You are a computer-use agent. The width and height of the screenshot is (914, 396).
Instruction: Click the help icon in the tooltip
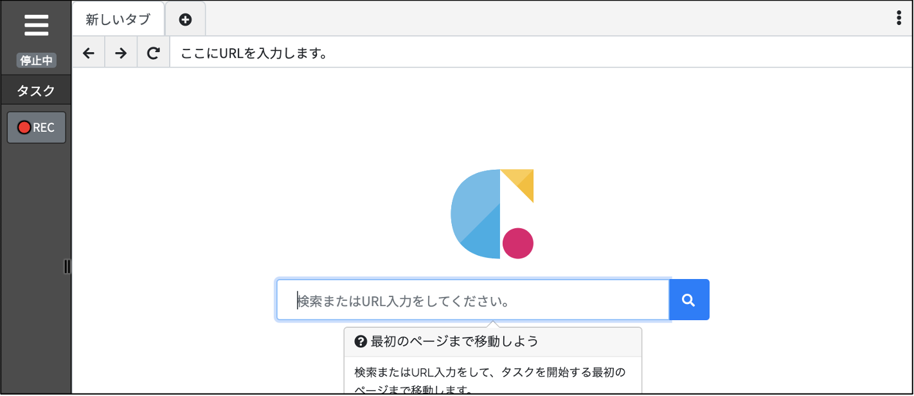point(359,341)
